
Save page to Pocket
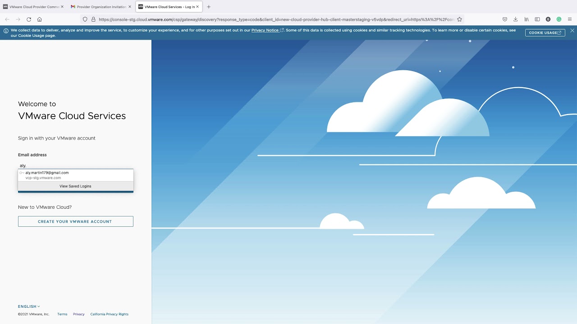point(505,19)
